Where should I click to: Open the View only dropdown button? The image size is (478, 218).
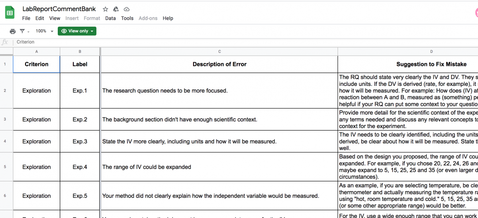[77, 31]
